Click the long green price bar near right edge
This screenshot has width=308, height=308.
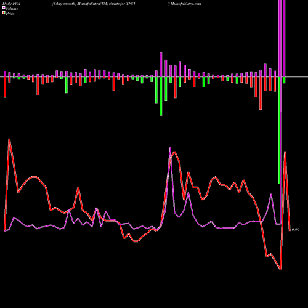coord(280,130)
